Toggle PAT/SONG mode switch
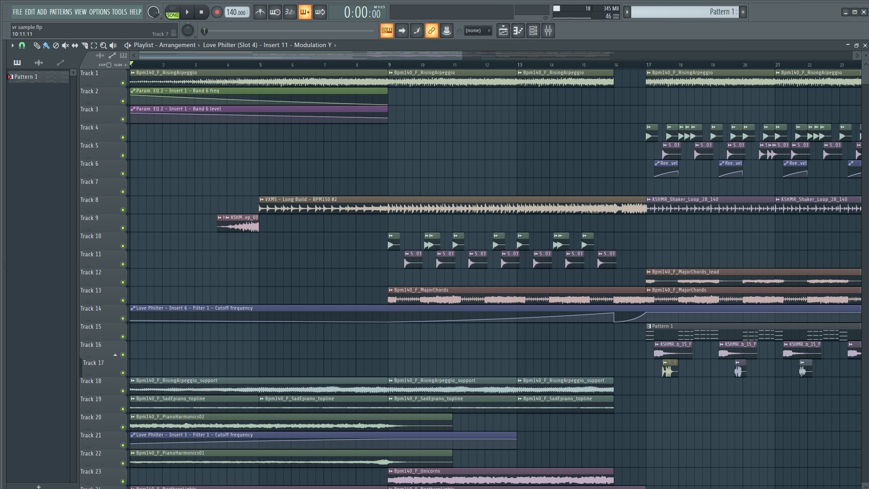 tap(172, 12)
